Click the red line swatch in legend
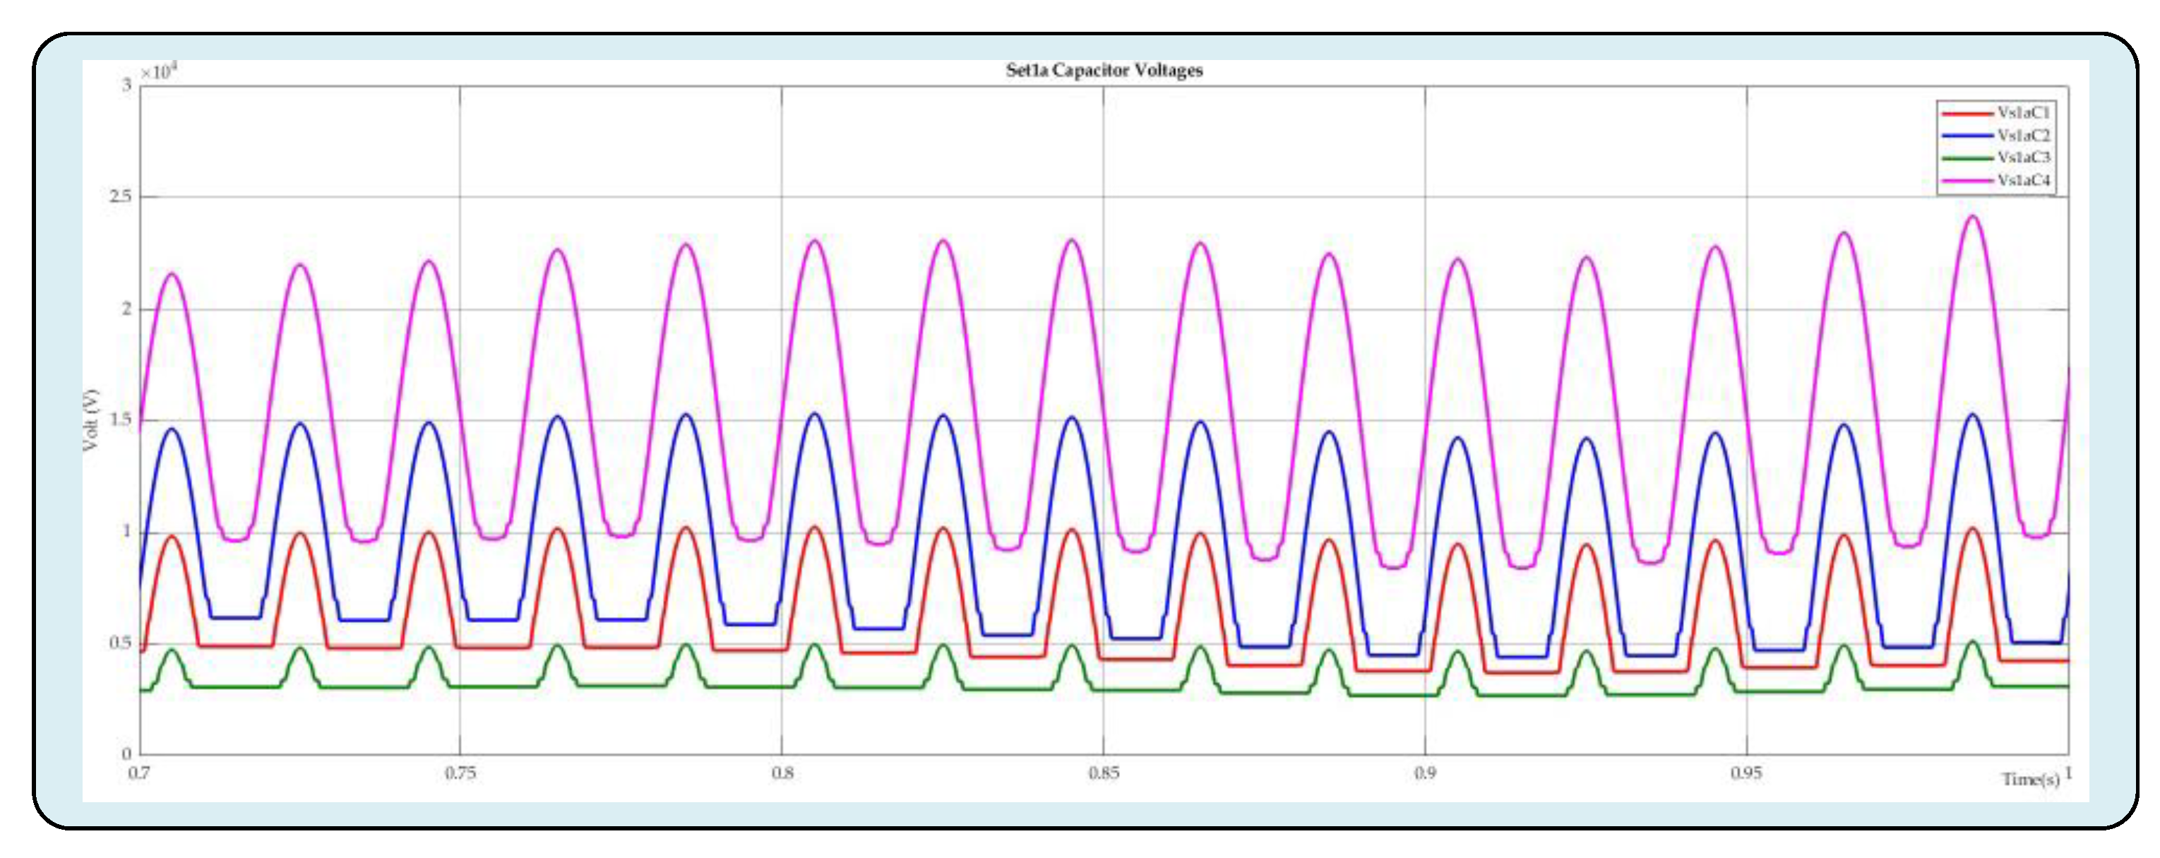Viewport: 2160px width, 858px height. 1967,113
